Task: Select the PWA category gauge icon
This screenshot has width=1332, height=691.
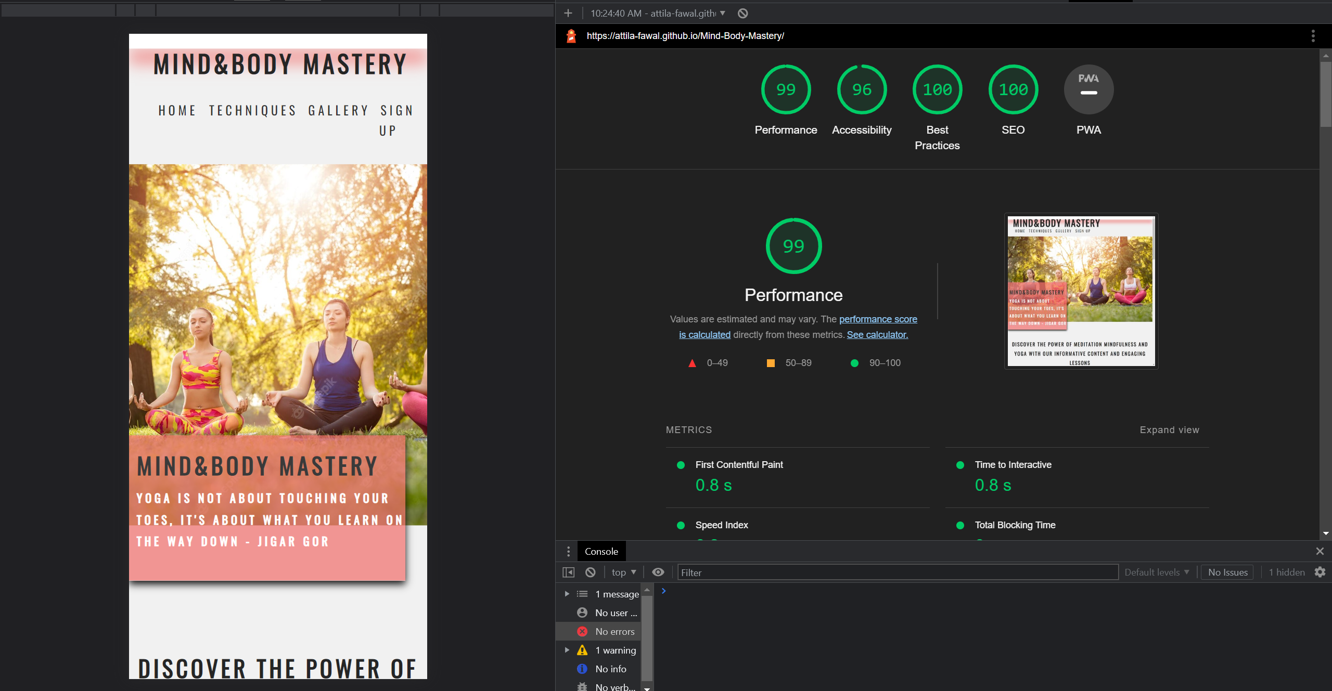Action: coord(1088,89)
